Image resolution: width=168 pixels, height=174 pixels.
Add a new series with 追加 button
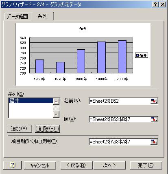20,129
